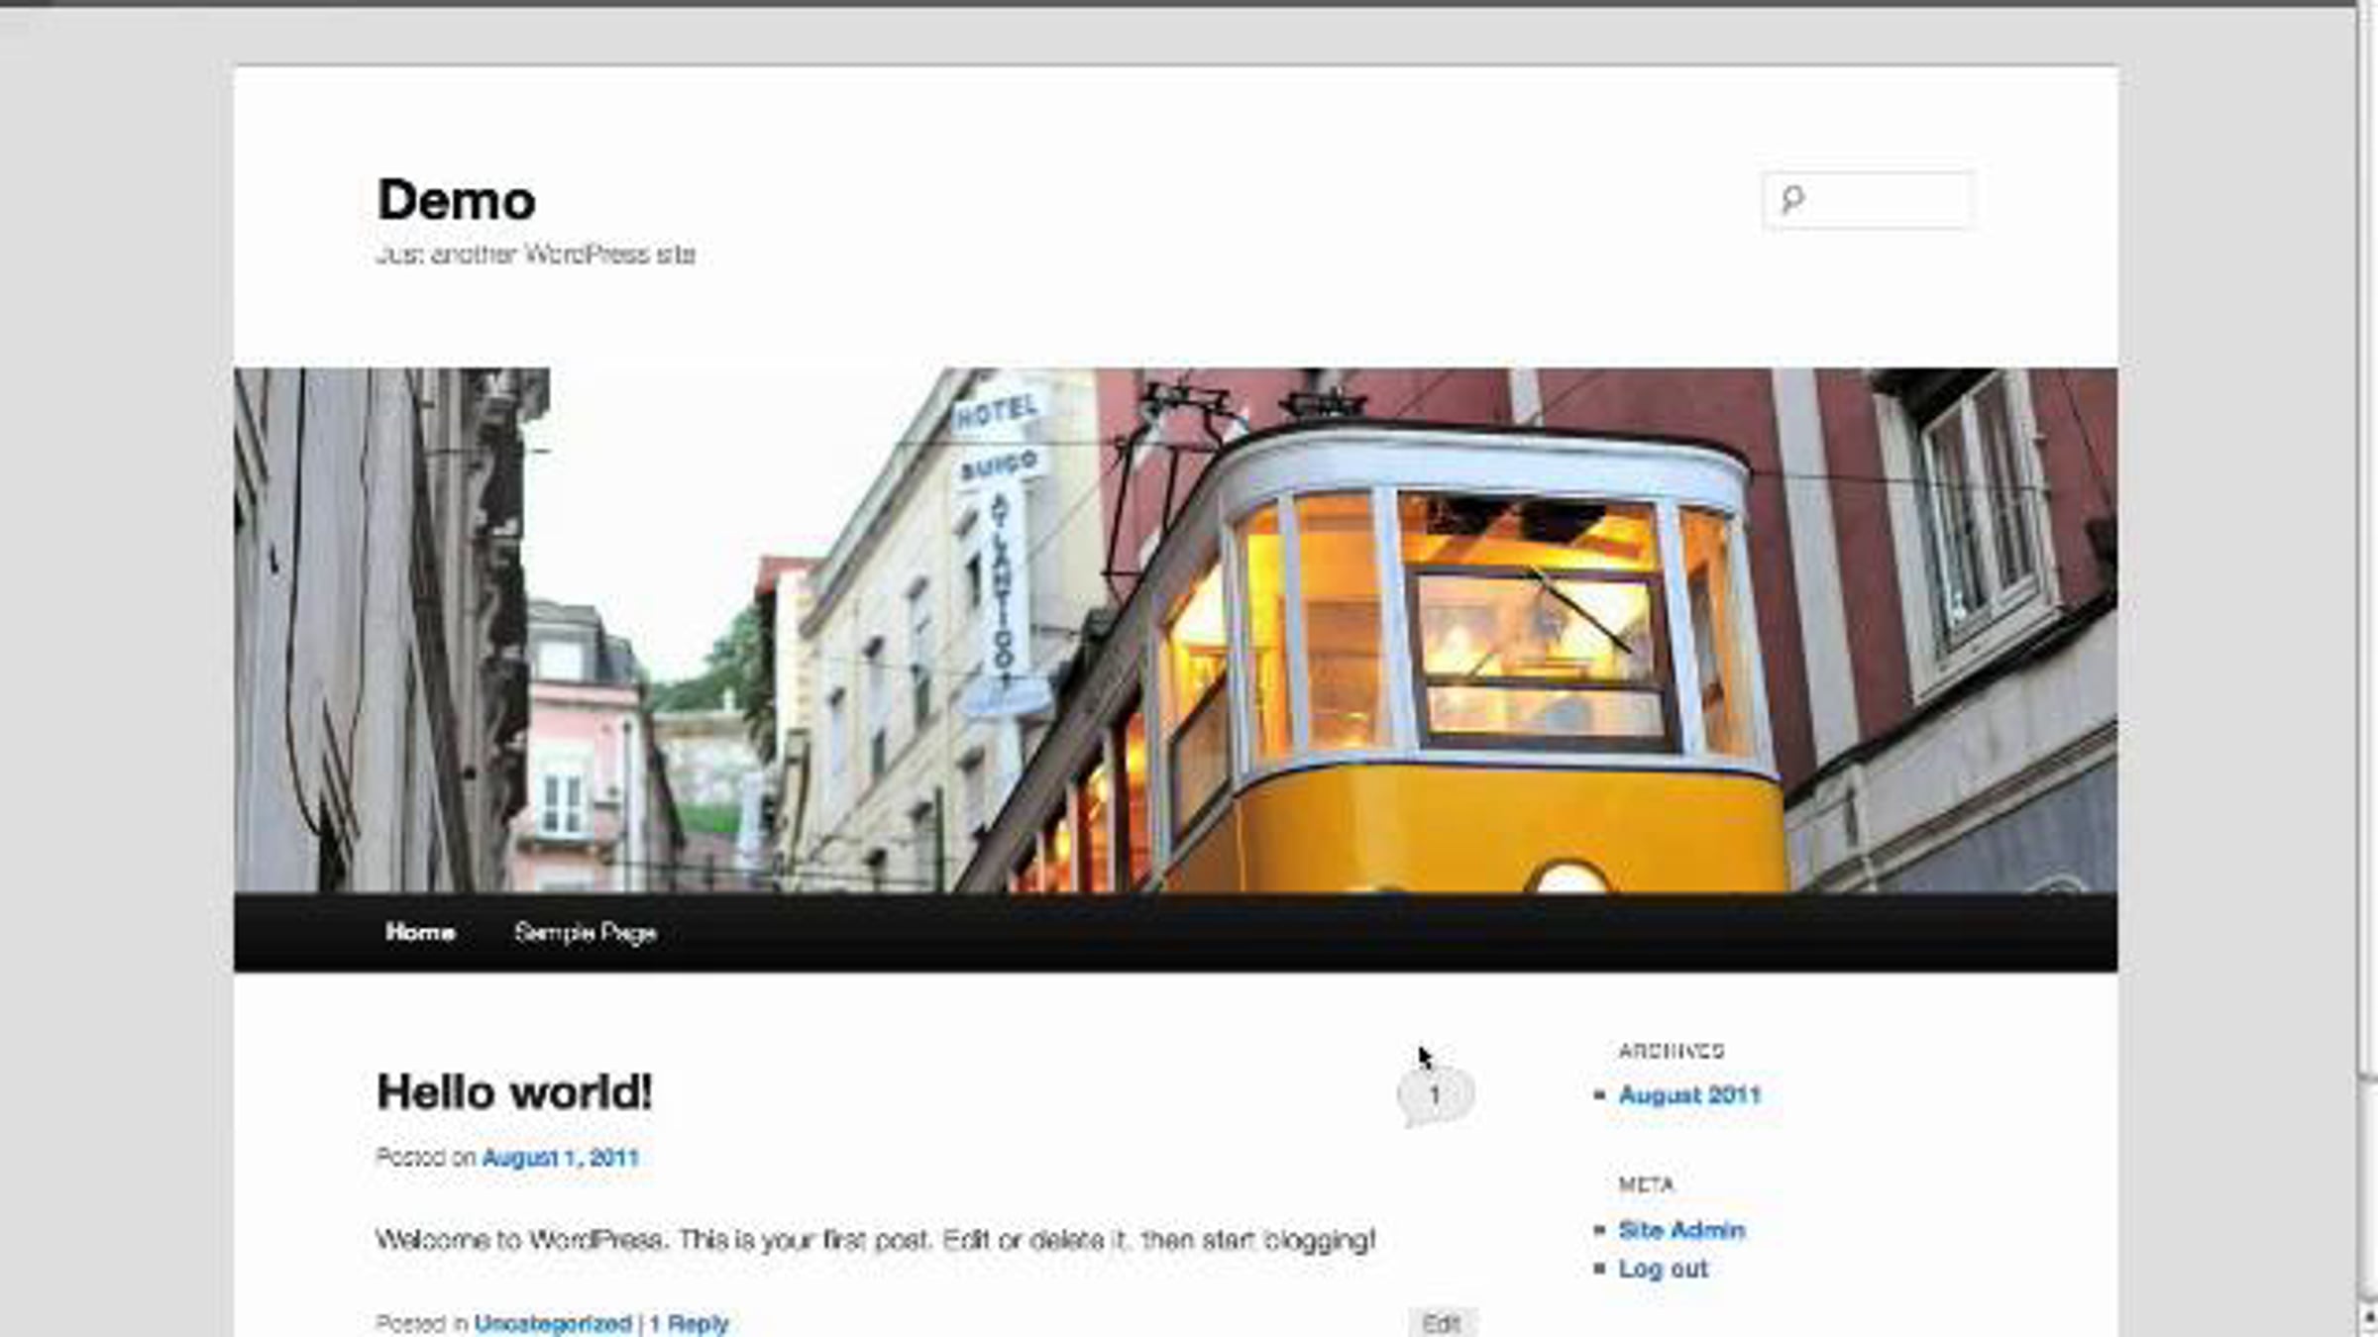Image resolution: width=2378 pixels, height=1337 pixels.
Task: Open the Home menu item
Action: pyautogui.click(x=420, y=932)
